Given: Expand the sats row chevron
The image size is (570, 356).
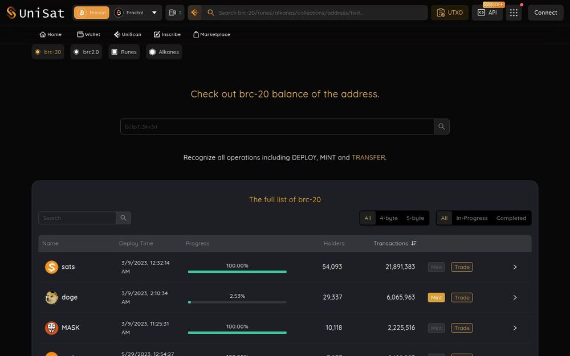Looking at the screenshot, I should pyautogui.click(x=515, y=267).
